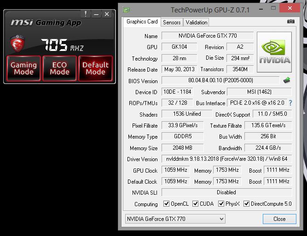Open the NVIDIA GeForce GTX 770 GPU dropdown
Viewport: 307px width, 236px height.
point(175,219)
